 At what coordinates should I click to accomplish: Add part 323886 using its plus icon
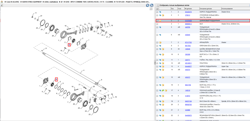point(157,110)
